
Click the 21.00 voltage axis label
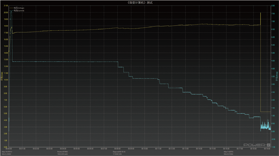coord(6,6)
